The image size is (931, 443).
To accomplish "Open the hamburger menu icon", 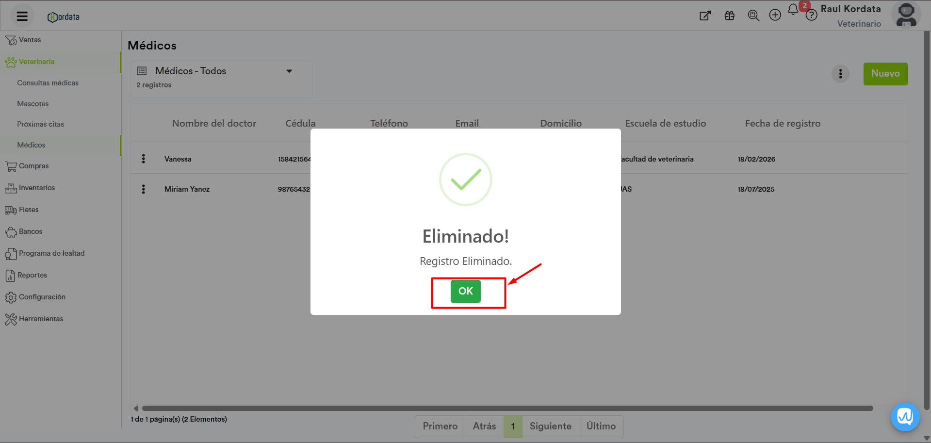I will (22, 16).
